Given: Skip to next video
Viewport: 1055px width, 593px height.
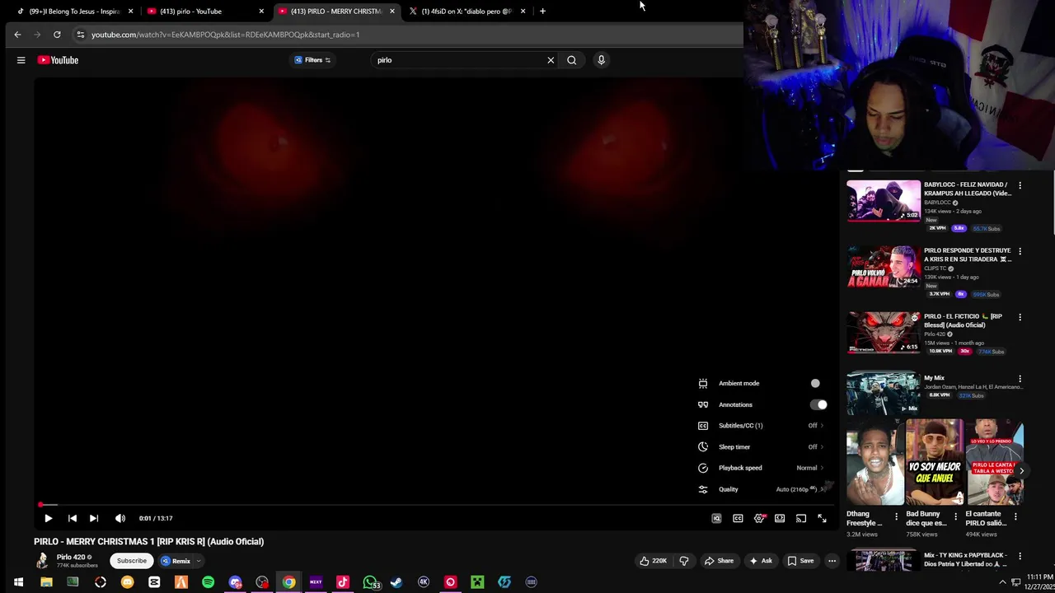Looking at the screenshot, I should (93, 518).
